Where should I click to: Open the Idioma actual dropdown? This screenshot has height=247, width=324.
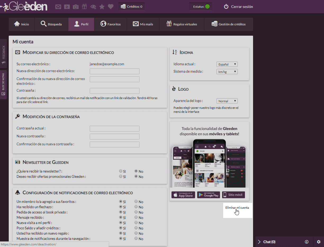(x=227, y=64)
